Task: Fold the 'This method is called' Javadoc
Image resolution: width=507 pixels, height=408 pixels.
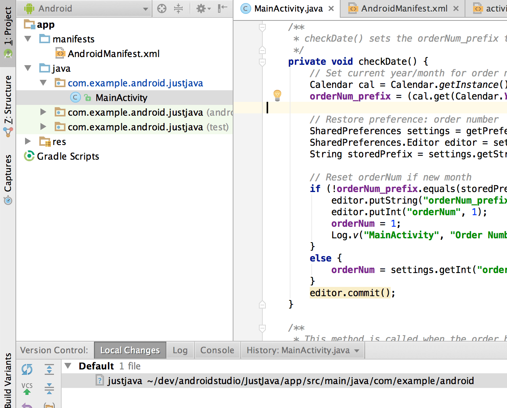Action: point(262,328)
